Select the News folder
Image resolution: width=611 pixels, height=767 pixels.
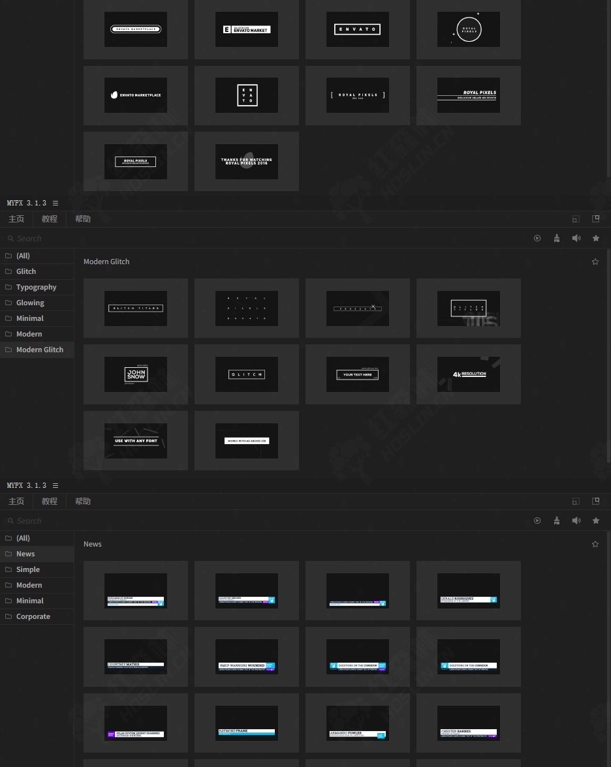(x=37, y=553)
